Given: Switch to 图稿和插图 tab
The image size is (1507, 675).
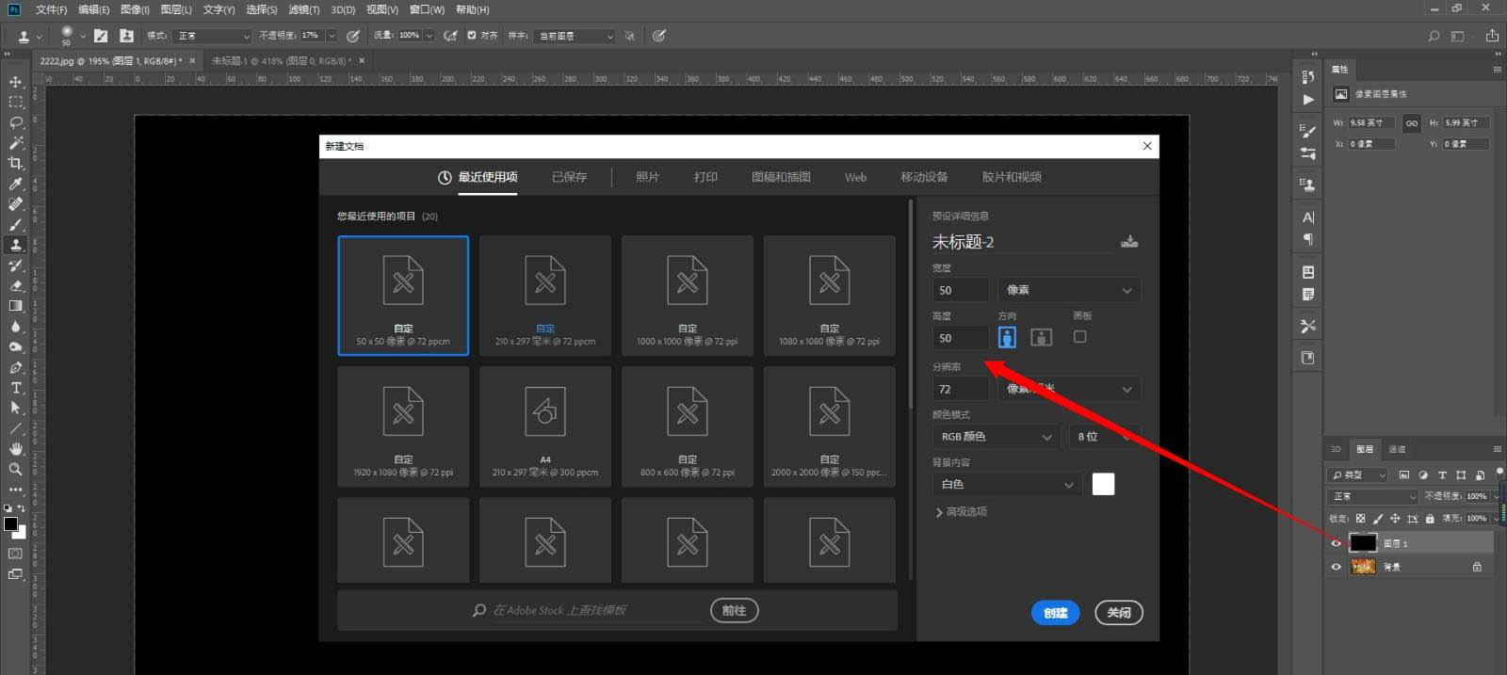Looking at the screenshot, I should (781, 177).
